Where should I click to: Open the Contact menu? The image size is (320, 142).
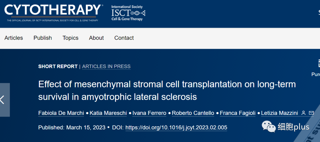click(x=124, y=38)
